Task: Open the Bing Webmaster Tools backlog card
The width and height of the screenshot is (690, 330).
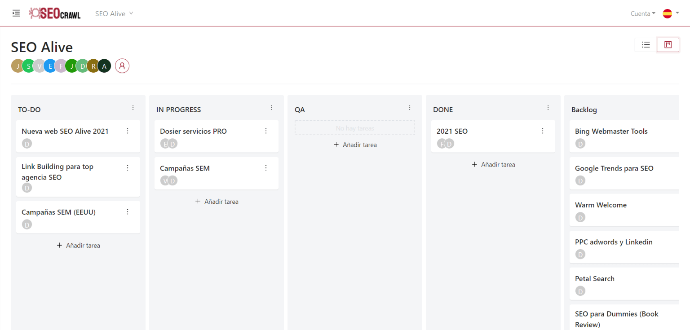Action: pos(611,132)
